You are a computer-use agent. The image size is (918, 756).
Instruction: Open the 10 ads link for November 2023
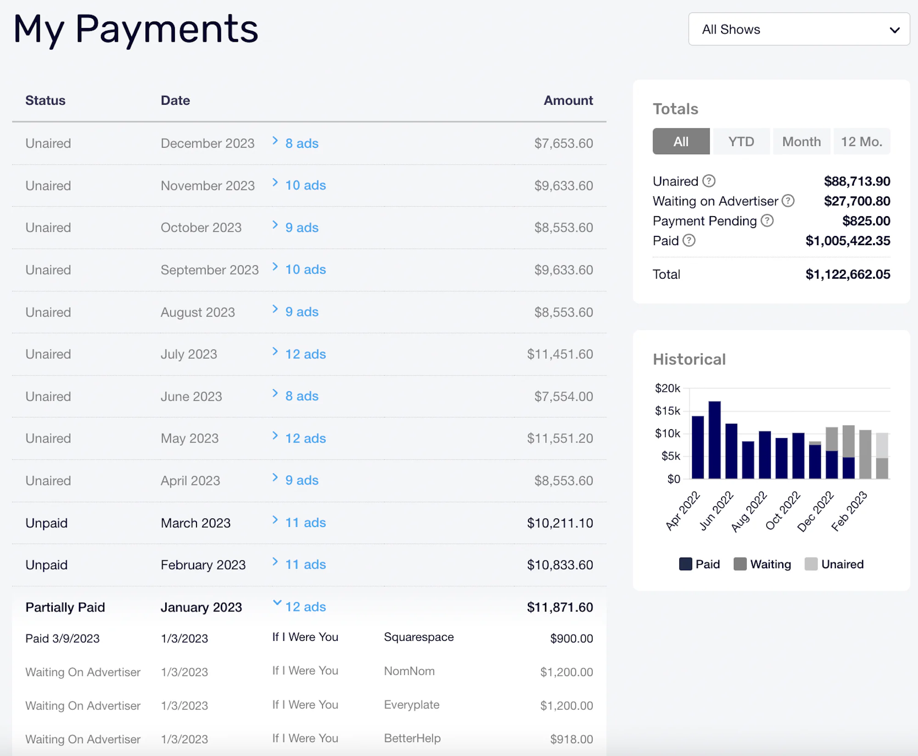[x=305, y=185]
